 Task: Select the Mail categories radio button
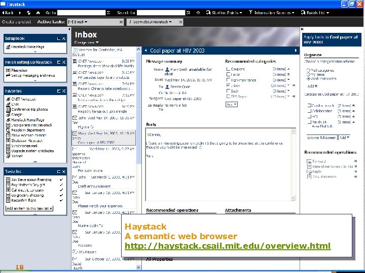coord(308,70)
